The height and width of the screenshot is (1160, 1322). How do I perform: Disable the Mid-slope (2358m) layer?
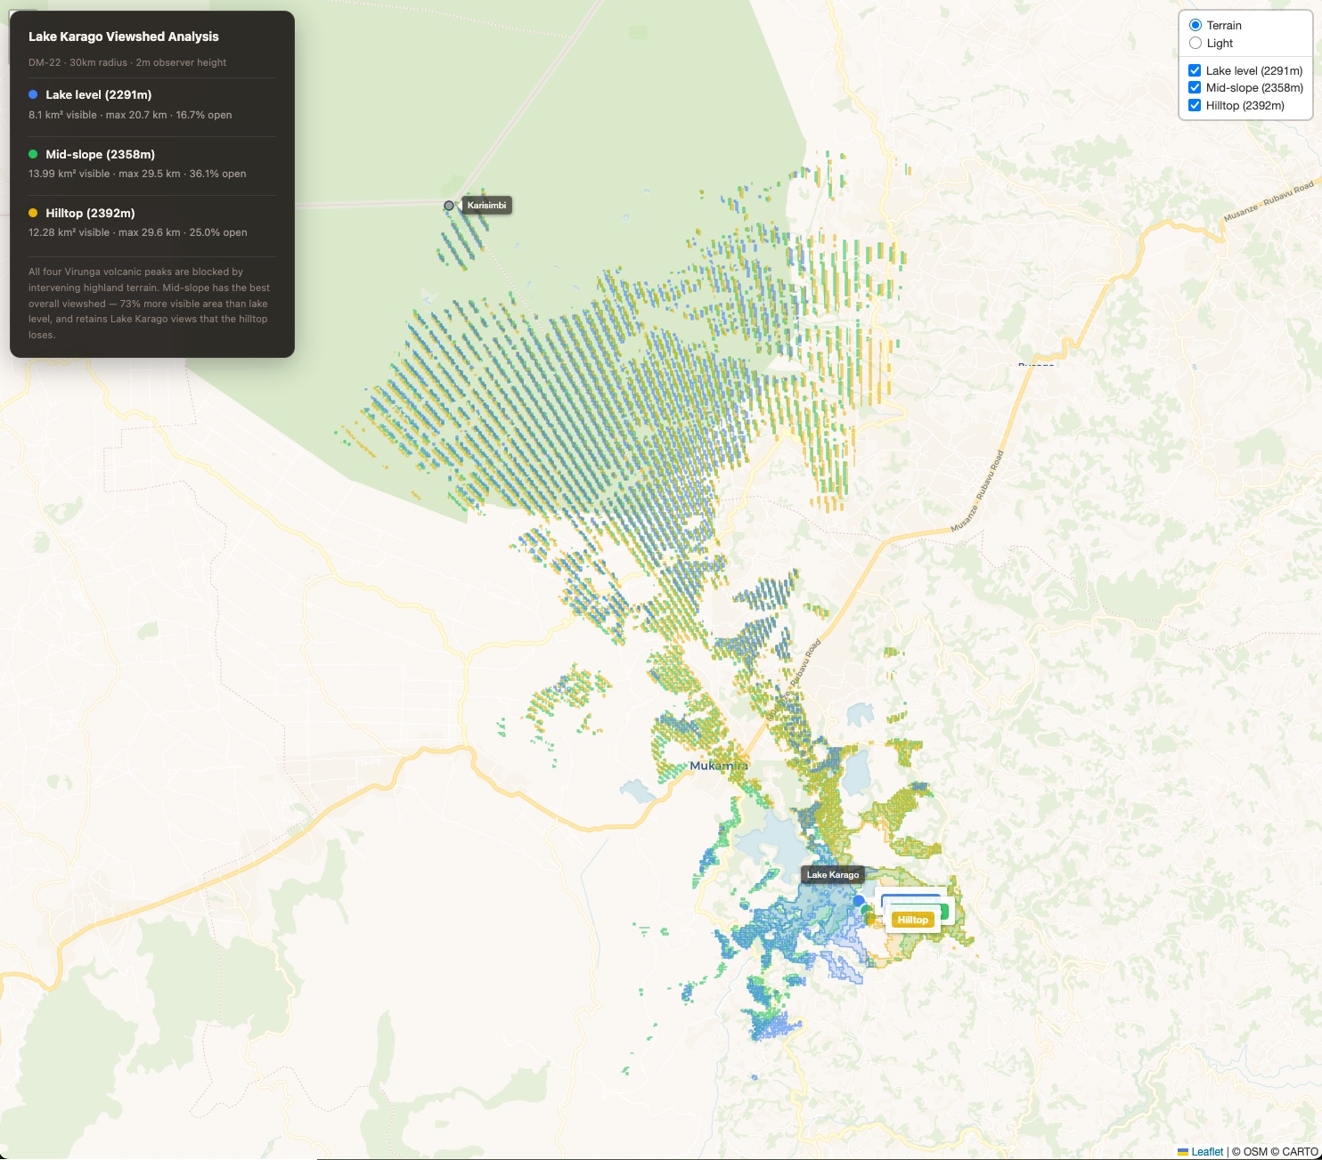pos(1194,87)
